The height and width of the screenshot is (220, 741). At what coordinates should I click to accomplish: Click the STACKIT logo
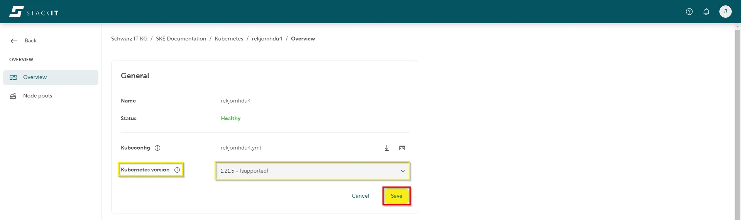coord(34,12)
